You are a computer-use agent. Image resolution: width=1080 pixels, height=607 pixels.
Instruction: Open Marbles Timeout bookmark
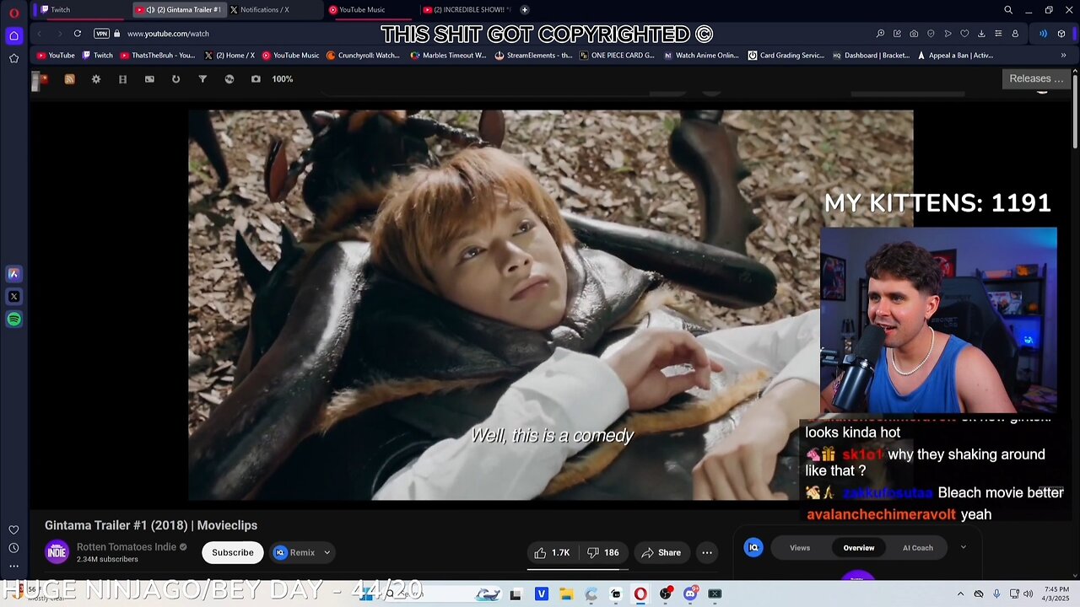point(448,56)
